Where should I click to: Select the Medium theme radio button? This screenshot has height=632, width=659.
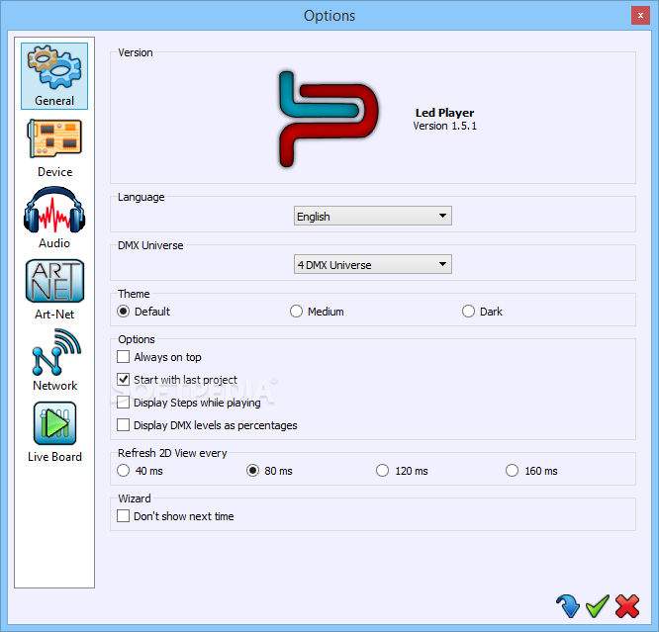tap(296, 312)
